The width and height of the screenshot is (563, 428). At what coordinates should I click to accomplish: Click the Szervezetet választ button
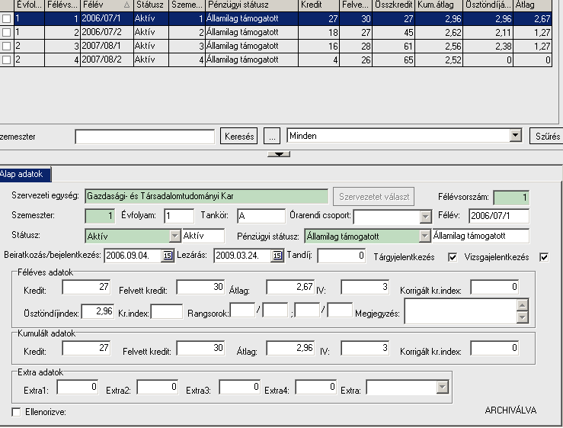point(373,197)
